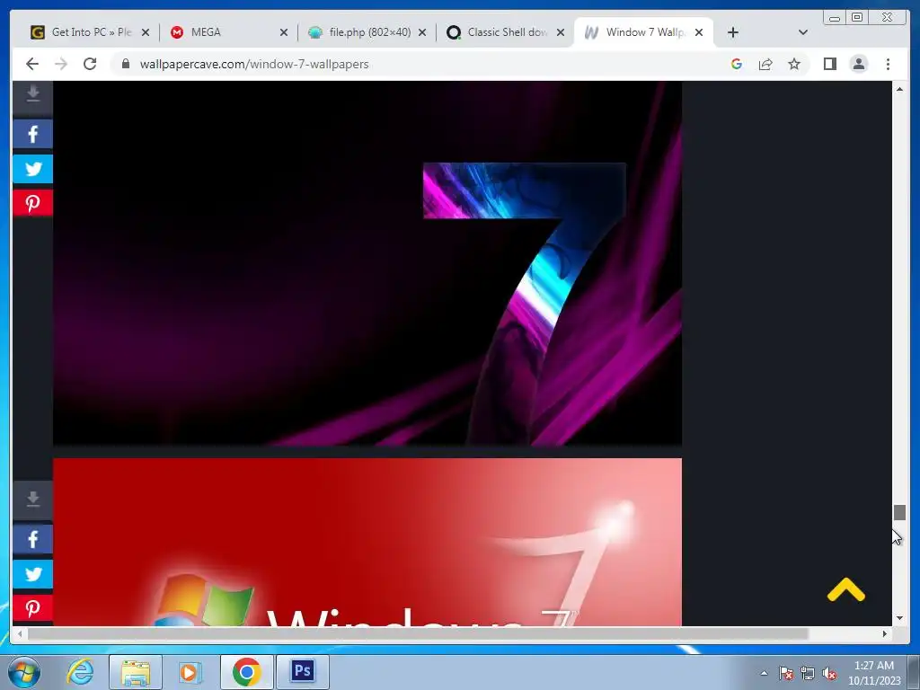Screen dimensions: 920x690
Task: Expand the tab search dropdown
Action: tap(803, 32)
